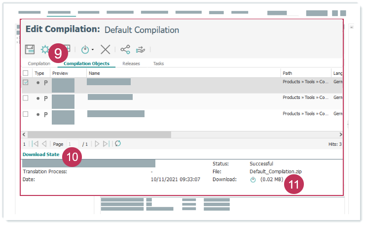Screen dimensions: 365x225
Task: Switch to the Compilation tab
Action: [39, 64]
